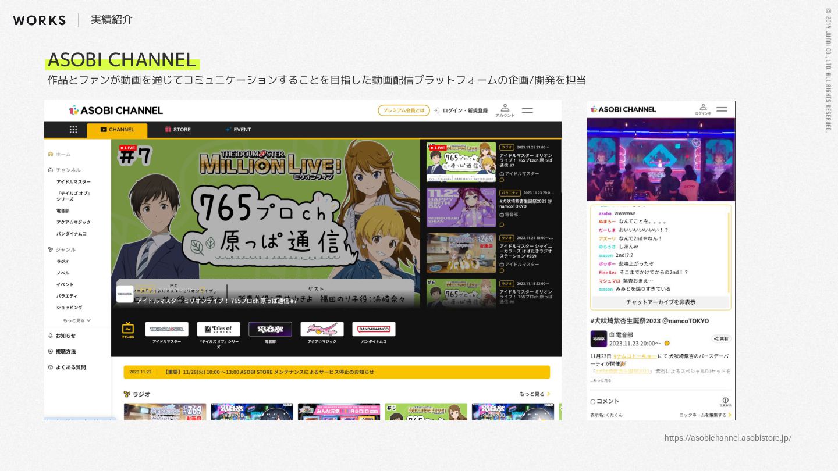The height and width of the screenshot is (471, 838).
Task: Open the アクア☆マジック channel logo tile
Action: click(322, 329)
